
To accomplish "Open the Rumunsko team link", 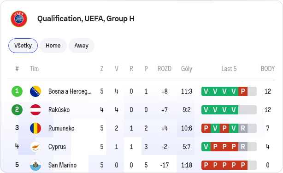I will (61, 128).
